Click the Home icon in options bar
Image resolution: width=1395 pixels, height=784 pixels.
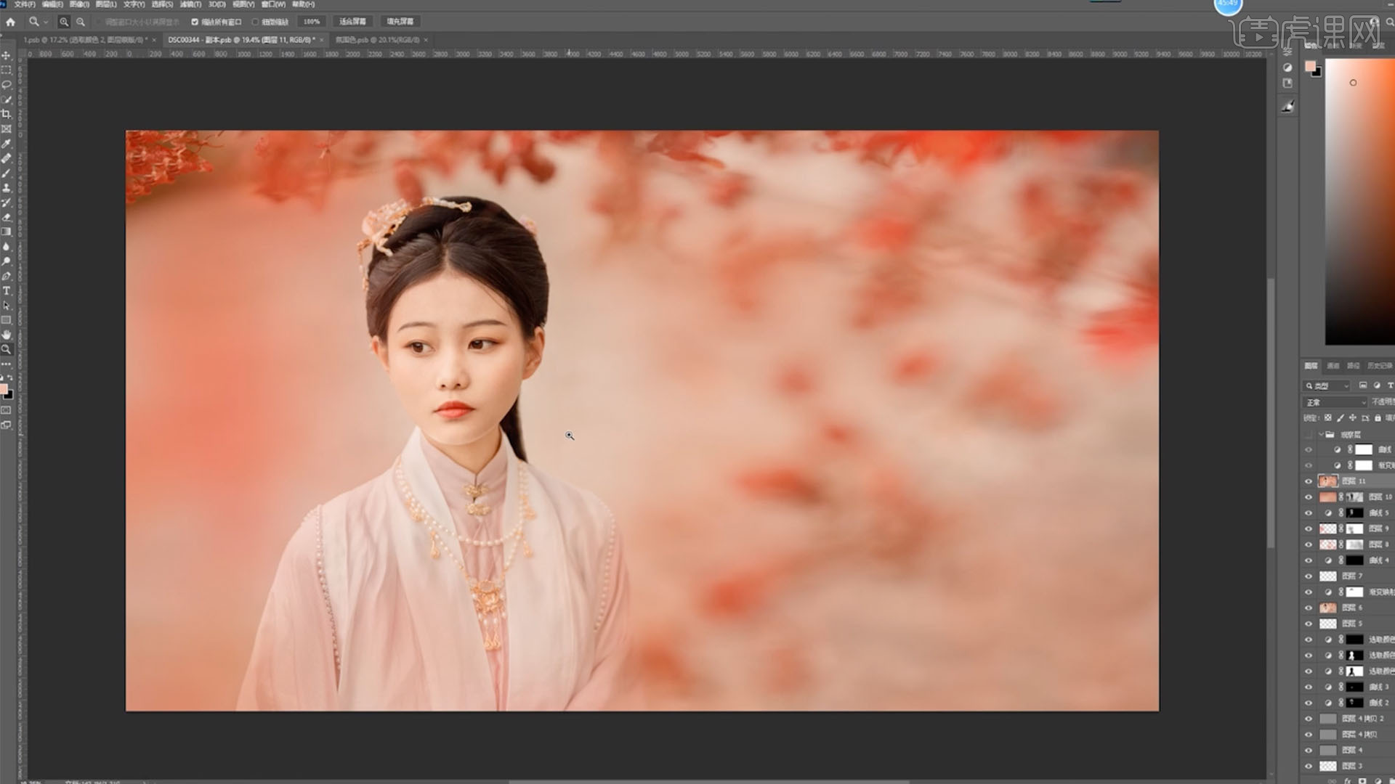[x=10, y=22]
